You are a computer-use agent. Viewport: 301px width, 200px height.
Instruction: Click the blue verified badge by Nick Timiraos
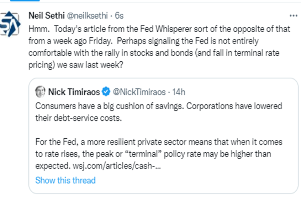106,92
